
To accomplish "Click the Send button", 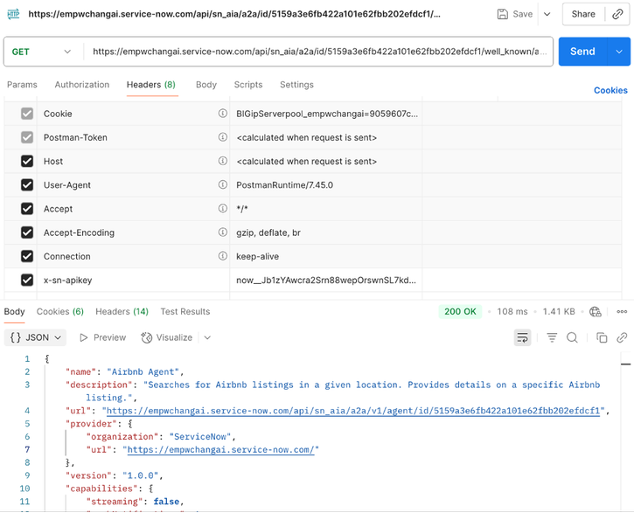I will click(582, 52).
